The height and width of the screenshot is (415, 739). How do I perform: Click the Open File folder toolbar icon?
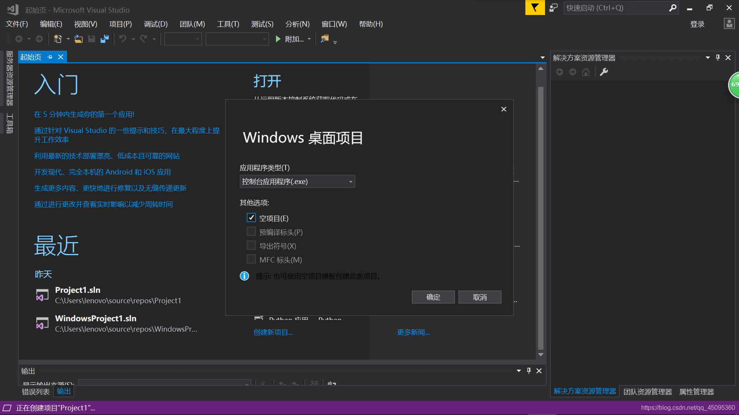pyautogui.click(x=79, y=39)
